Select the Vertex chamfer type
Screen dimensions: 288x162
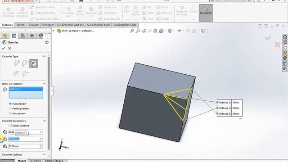[x=34, y=63]
